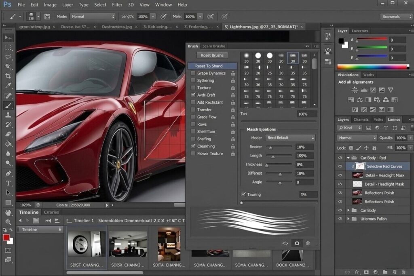Viewport: 414px width, 276px height.
Task: Enable the Grape Dynamics brush option
Action: pos(192,74)
